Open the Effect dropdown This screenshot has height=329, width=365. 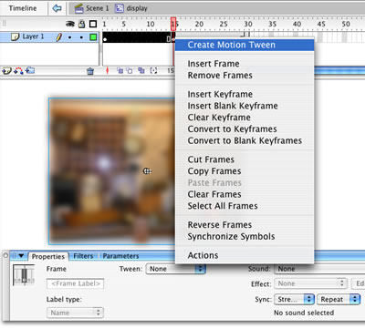(x=310, y=283)
